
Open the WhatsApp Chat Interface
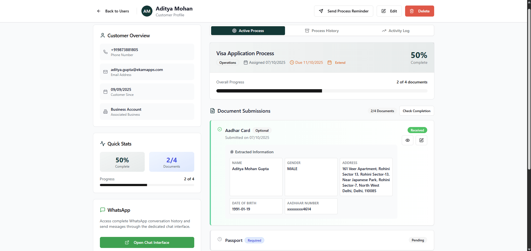tap(147, 242)
